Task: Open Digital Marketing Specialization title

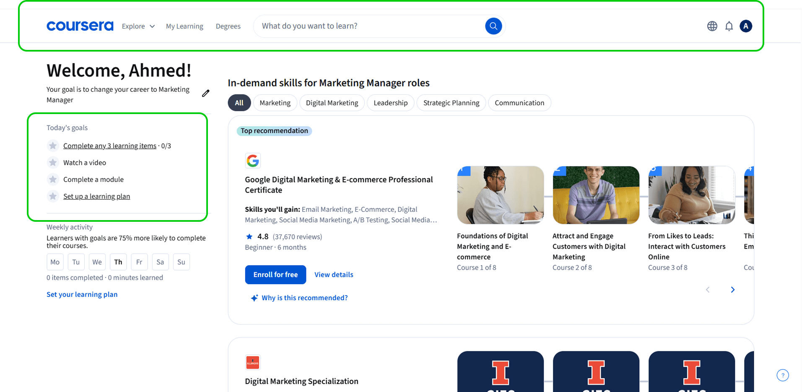Action: [301, 381]
